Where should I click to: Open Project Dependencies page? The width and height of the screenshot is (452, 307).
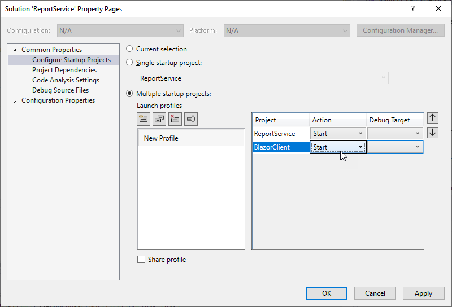pos(64,70)
